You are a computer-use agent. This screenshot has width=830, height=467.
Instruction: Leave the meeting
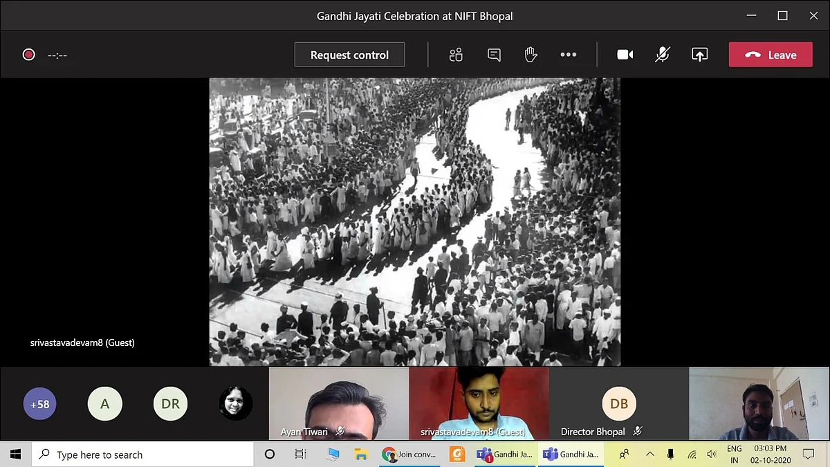pos(771,55)
